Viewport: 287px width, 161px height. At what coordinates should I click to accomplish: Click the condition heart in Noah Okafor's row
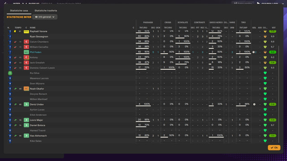[265, 89]
